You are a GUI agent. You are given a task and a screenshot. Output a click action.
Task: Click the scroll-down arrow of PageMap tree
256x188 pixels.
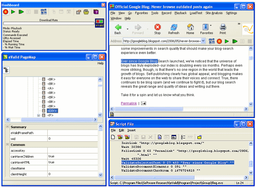[100, 115]
